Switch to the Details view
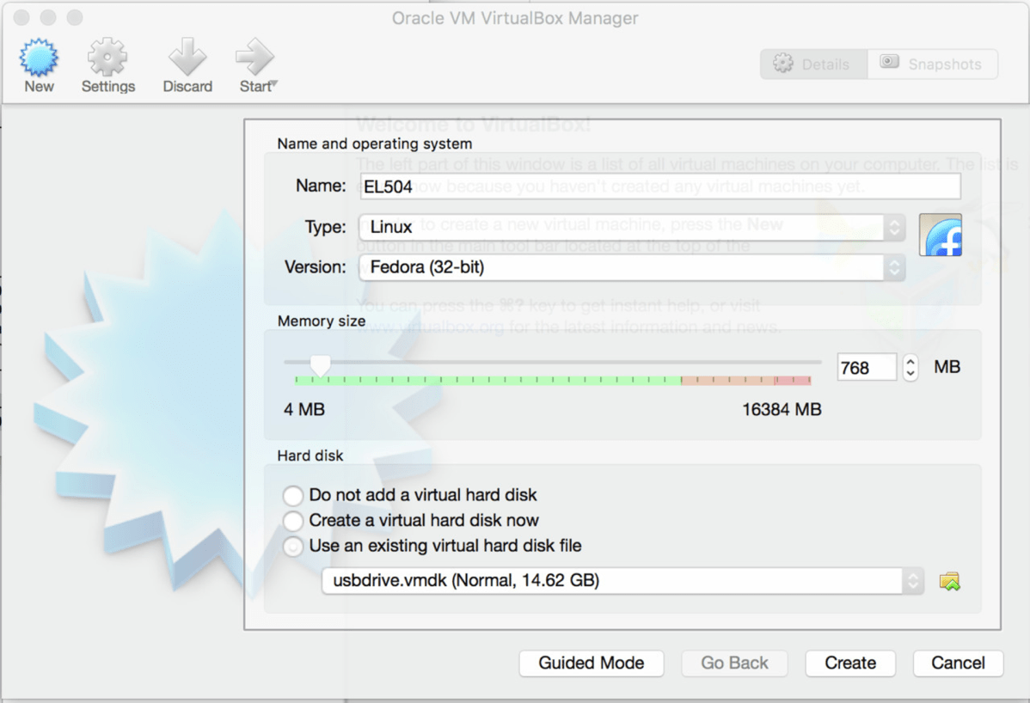This screenshot has width=1030, height=703. pos(814,64)
